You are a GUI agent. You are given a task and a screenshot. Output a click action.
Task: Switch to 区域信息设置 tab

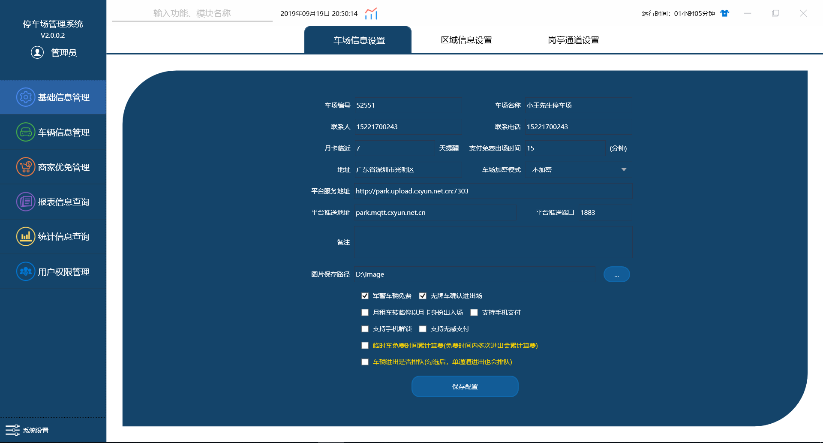[x=466, y=40]
